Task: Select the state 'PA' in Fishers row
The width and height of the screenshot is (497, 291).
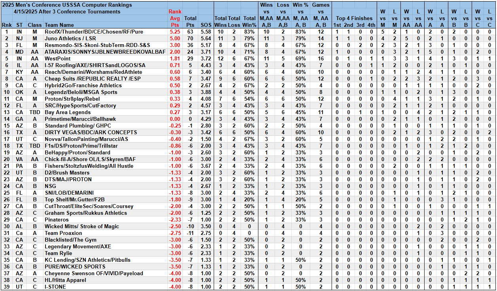Action: coord(19,166)
